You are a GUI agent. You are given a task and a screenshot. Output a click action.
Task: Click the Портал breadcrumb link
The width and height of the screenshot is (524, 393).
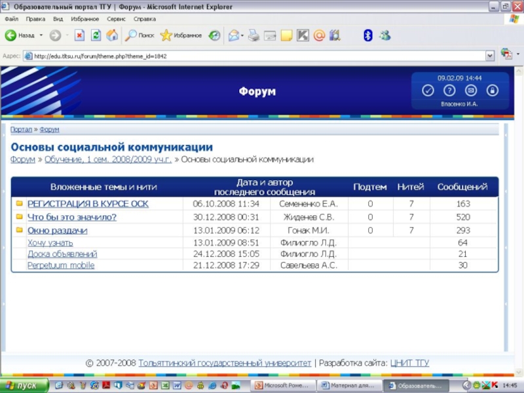pos(21,130)
